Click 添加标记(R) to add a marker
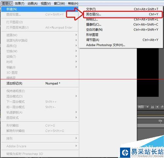 point(40,83)
